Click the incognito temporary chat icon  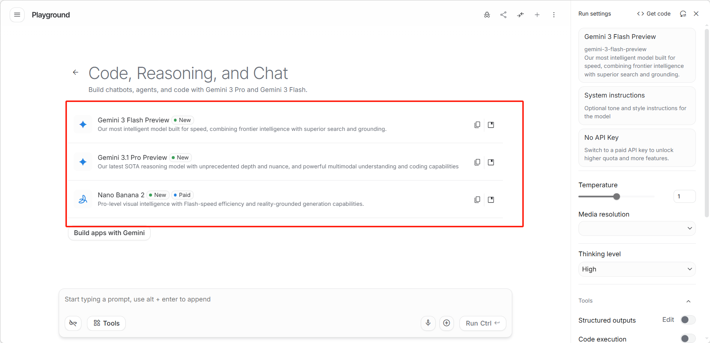coord(487,15)
